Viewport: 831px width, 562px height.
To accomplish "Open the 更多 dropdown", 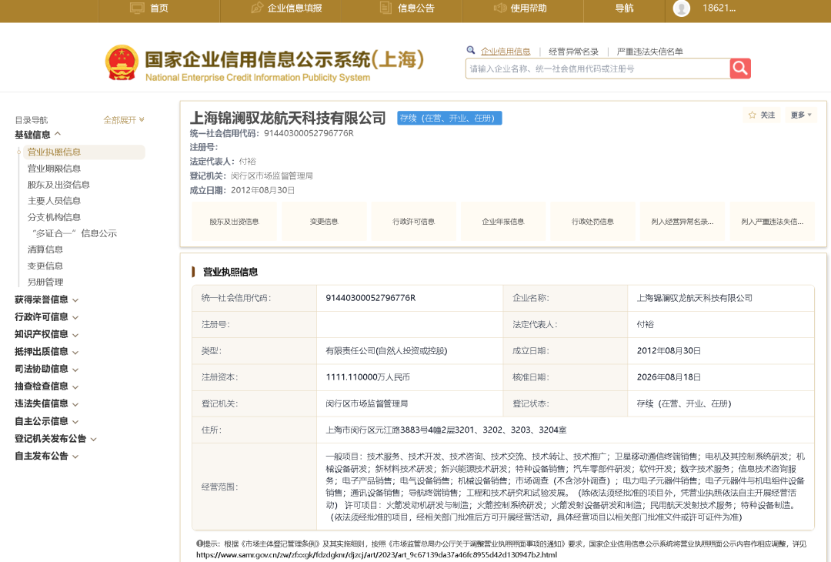I will point(801,115).
